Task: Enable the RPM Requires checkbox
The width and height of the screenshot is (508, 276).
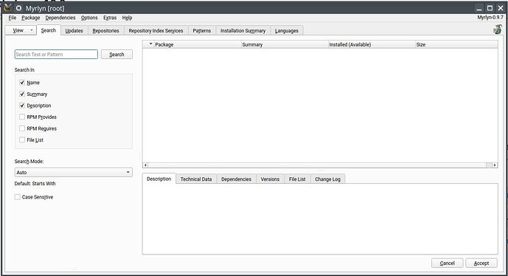Action: coord(22,128)
